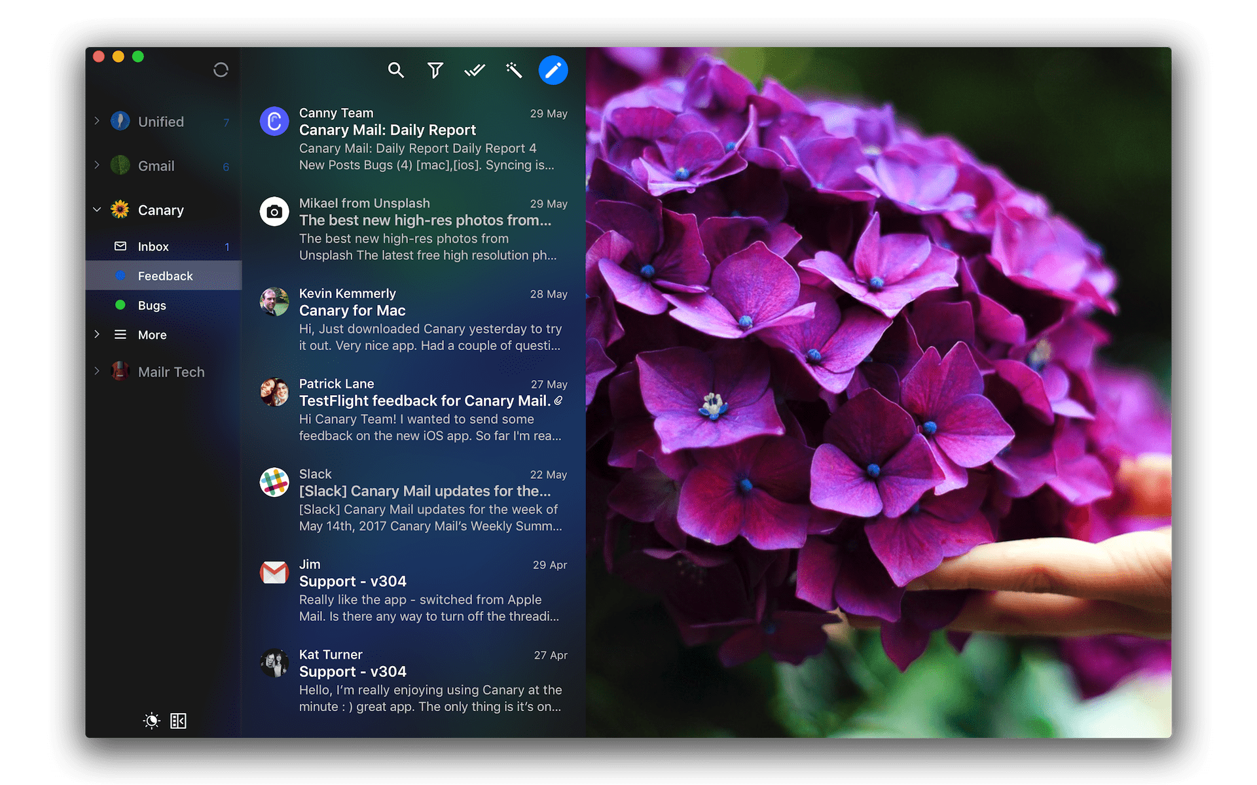Open the Bugs folder

[x=164, y=305]
